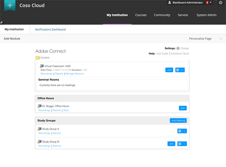Open Recordings for Virtual Classroom 1000
The width and height of the screenshot is (226, 167).
[x=46, y=74]
